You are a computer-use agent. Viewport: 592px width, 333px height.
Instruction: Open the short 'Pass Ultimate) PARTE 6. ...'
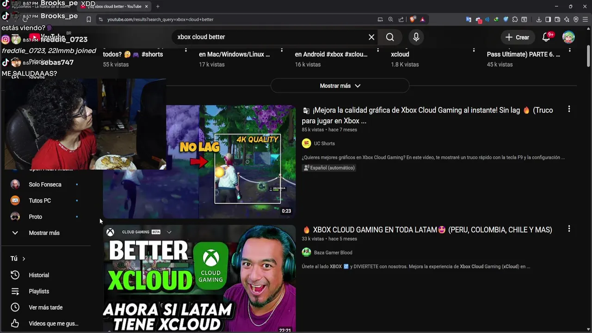click(524, 54)
